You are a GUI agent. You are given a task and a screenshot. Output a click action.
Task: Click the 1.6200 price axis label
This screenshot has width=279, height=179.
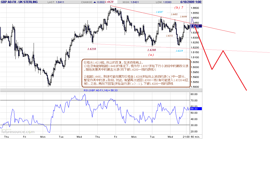195,48
